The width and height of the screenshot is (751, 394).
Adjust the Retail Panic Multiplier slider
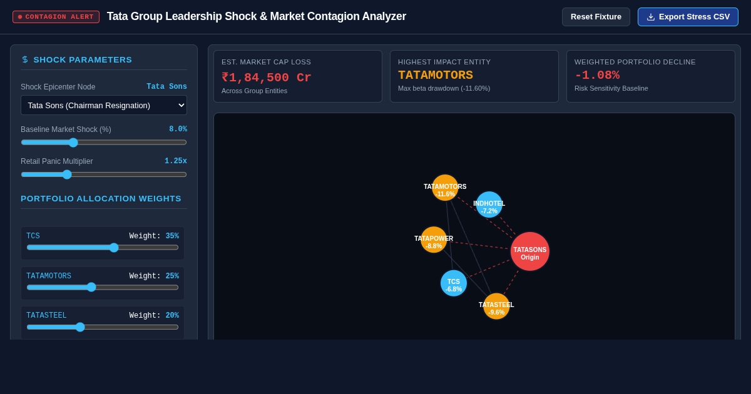pyautogui.click(x=104, y=174)
